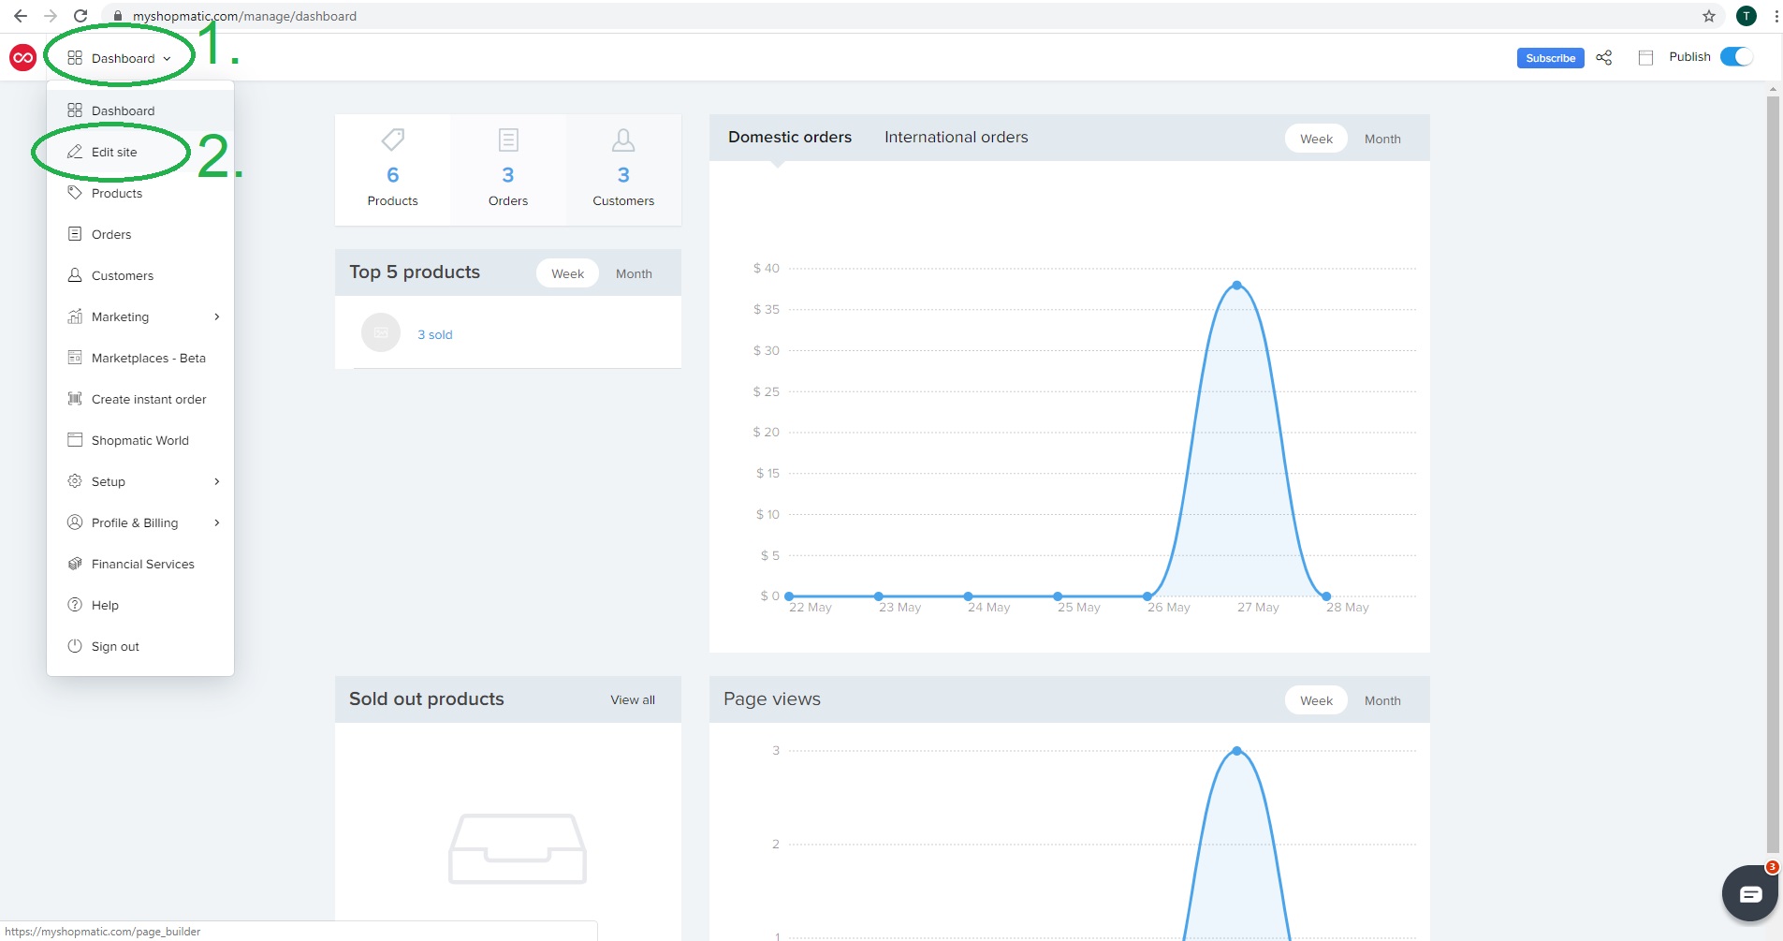Click the 26 May data point on orders chart
The image size is (1783, 941).
pyautogui.click(x=1147, y=595)
